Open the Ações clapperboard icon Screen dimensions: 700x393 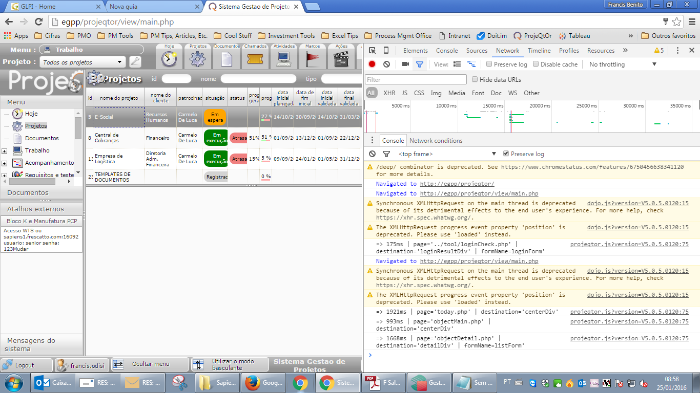(341, 59)
